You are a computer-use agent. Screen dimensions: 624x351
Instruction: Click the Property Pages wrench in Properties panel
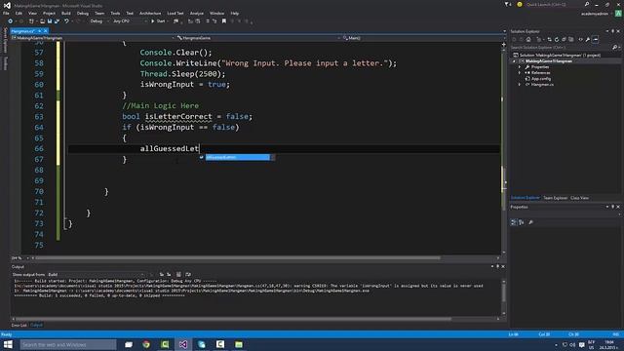click(530, 222)
